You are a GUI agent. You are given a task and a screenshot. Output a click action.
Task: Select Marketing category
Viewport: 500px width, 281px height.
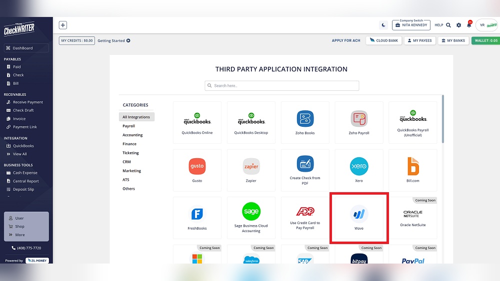click(131, 171)
